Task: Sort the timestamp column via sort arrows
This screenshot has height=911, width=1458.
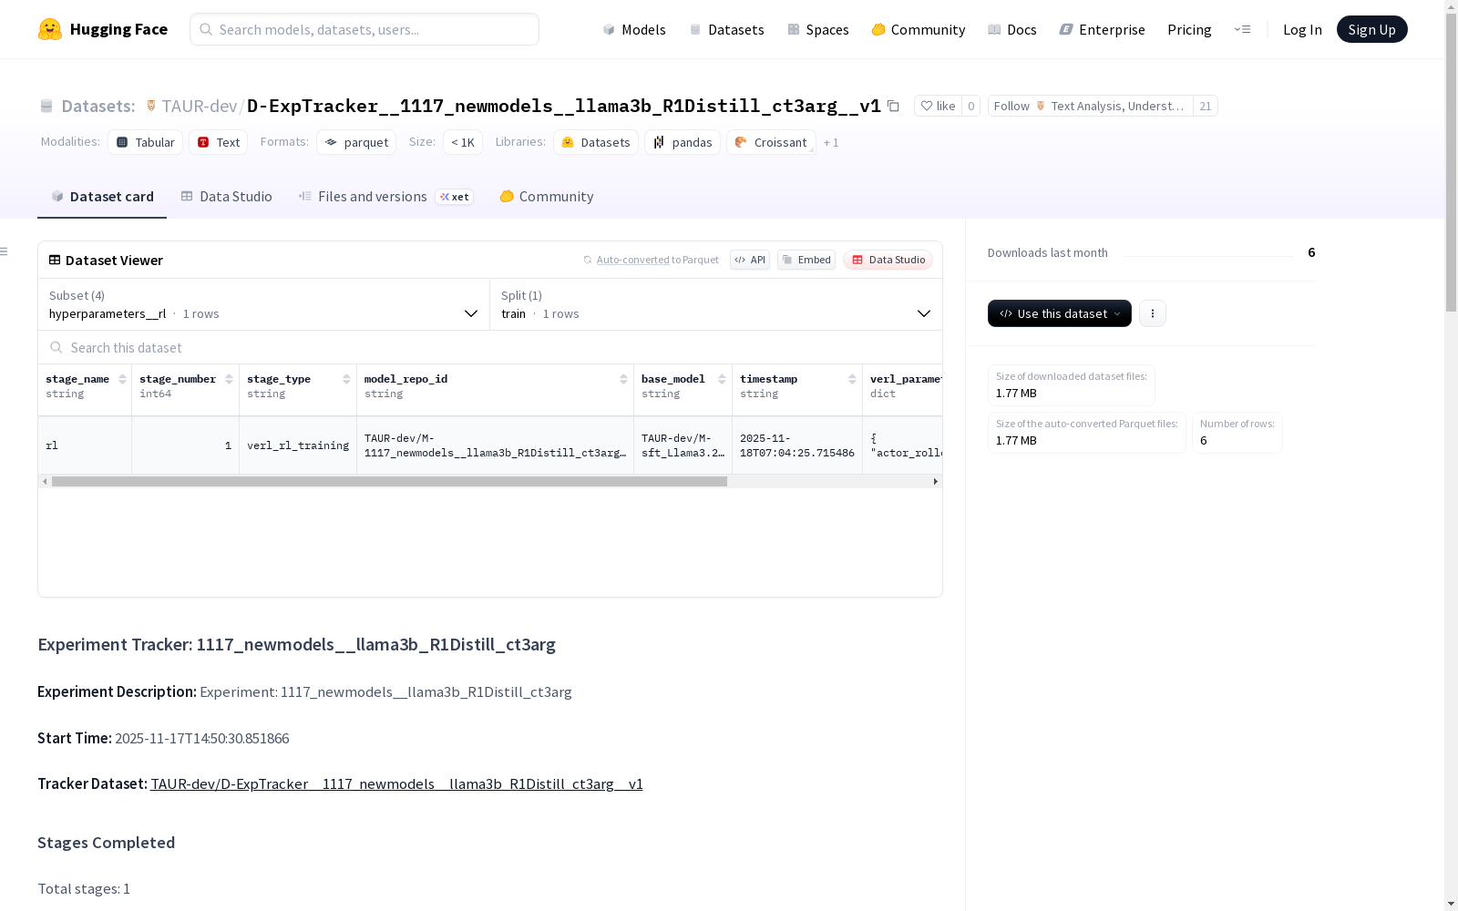Action: tap(852, 379)
